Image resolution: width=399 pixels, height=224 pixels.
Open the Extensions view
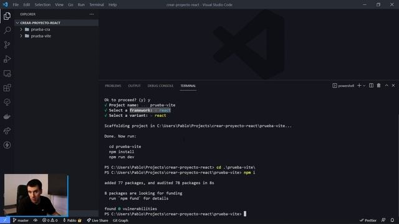(x=7, y=88)
